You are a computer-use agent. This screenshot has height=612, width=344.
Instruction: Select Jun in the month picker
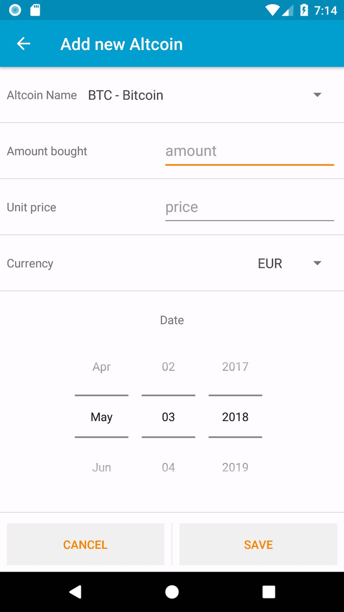click(101, 467)
